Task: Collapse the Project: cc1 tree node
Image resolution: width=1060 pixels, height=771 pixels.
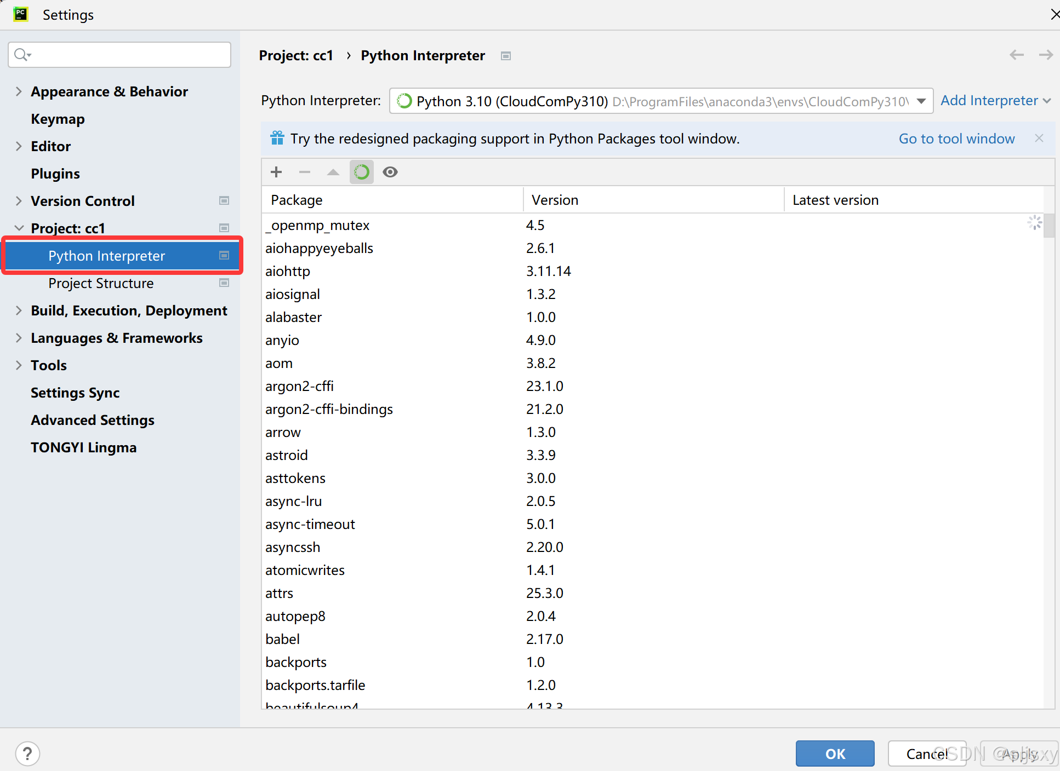Action: [19, 228]
